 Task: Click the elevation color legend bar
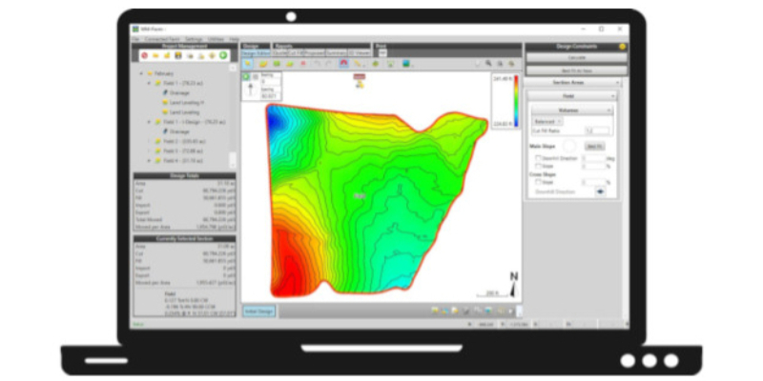(516, 101)
